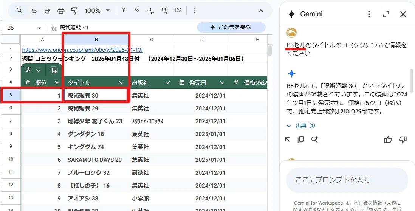Click the search magnifier icon in toolbar

point(19,11)
